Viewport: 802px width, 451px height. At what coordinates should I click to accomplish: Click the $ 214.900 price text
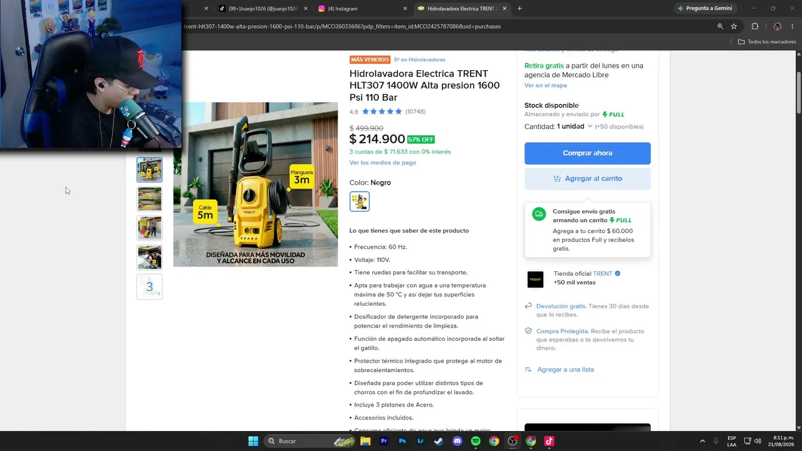coord(377,139)
